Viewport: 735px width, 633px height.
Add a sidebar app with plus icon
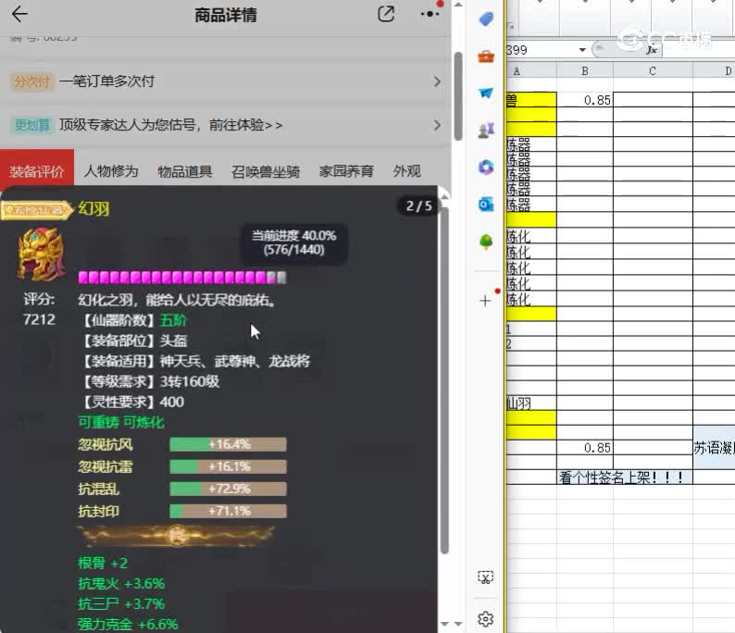(x=486, y=301)
